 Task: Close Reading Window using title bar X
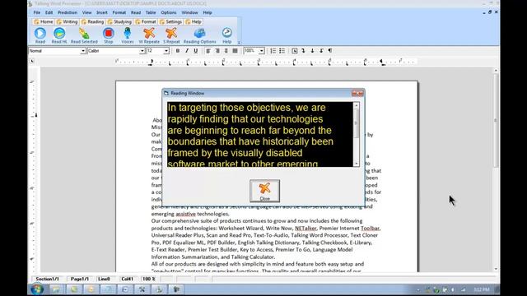[x=357, y=93]
